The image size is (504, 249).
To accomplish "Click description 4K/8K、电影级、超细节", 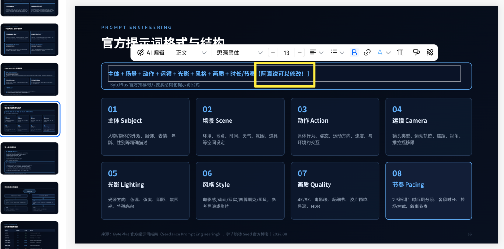I will (x=333, y=203).
